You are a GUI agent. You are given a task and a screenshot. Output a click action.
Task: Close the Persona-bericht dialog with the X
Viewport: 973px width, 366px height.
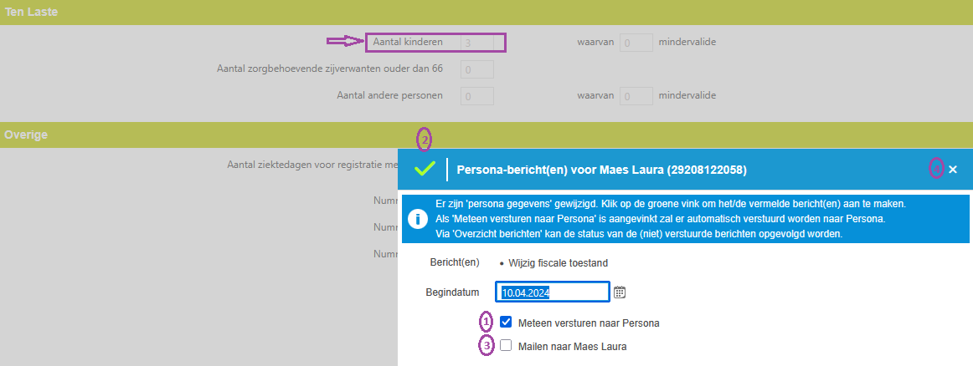click(x=952, y=170)
